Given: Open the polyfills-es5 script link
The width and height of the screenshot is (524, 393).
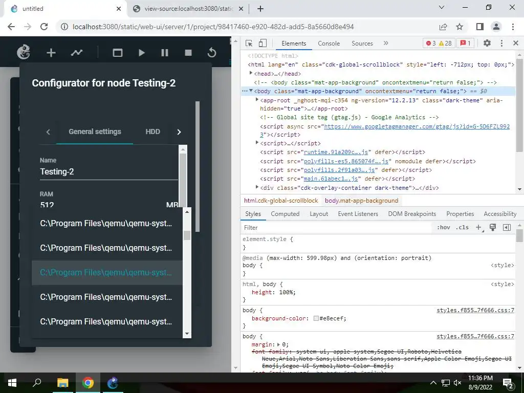Looking at the screenshot, I should (346, 161).
